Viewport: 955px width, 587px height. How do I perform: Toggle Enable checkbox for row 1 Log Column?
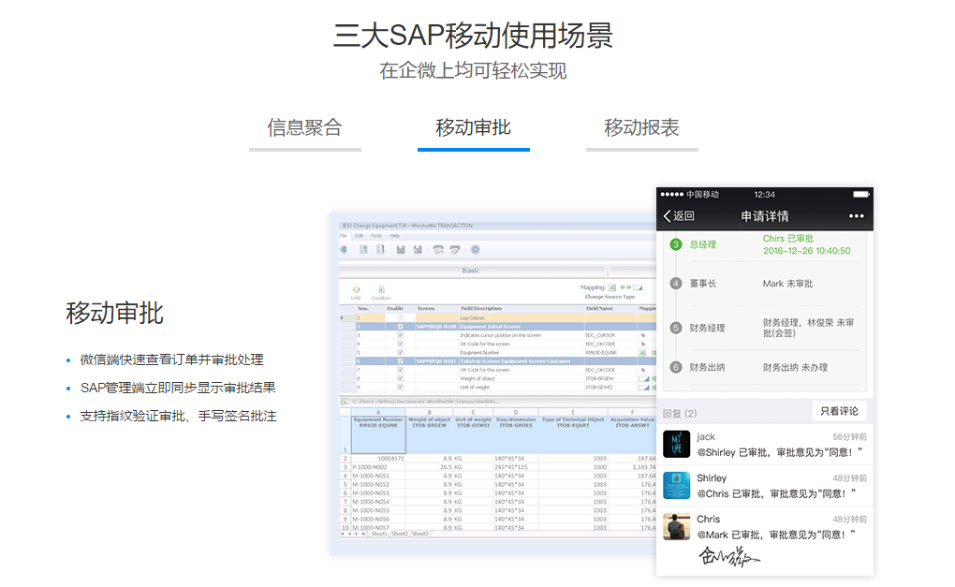[400, 318]
